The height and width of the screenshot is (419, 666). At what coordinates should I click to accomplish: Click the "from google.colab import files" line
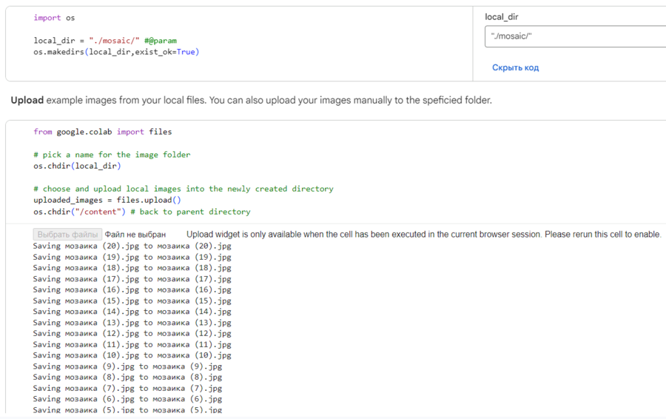[x=102, y=132]
